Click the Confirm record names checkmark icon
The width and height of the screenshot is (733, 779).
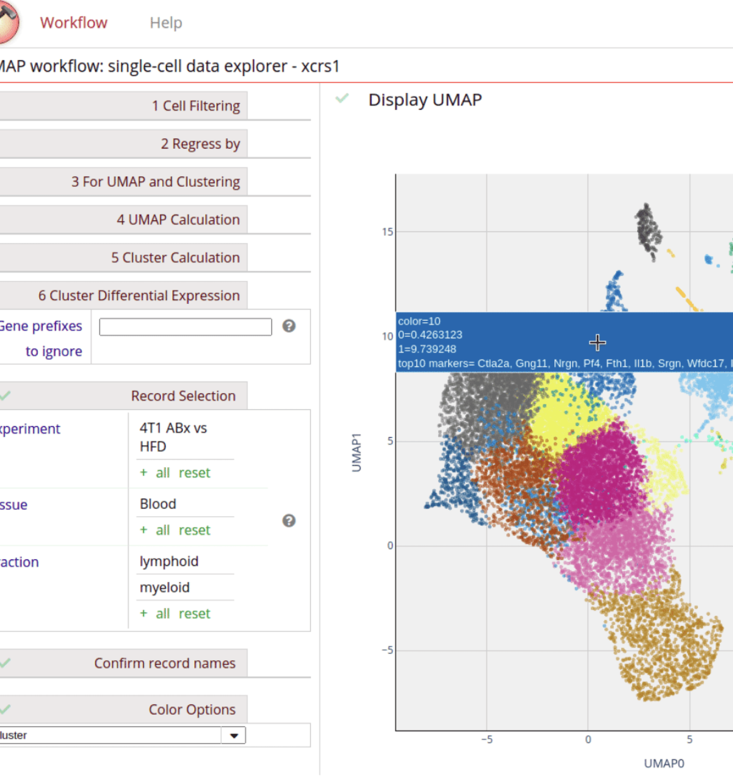point(5,663)
